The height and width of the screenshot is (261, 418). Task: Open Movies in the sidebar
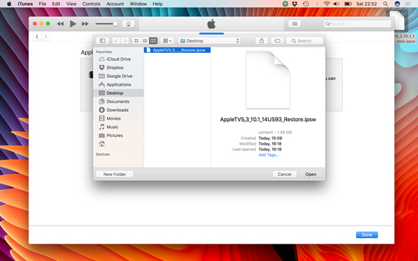click(118, 118)
